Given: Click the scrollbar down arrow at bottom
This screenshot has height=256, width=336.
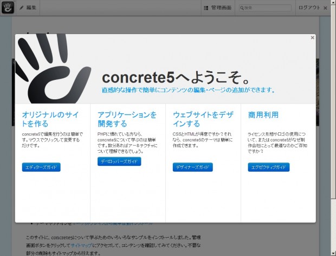Looking at the screenshot, I should pos(333,254).
